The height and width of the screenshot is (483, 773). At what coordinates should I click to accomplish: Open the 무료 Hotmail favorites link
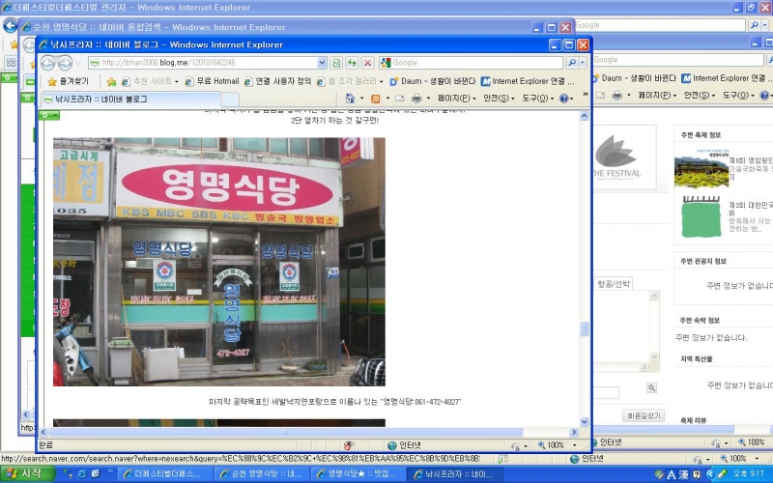[x=212, y=81]
